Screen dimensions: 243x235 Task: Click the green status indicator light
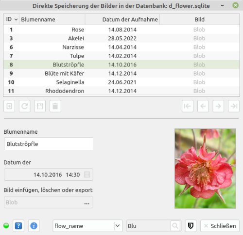coord(6,226)
